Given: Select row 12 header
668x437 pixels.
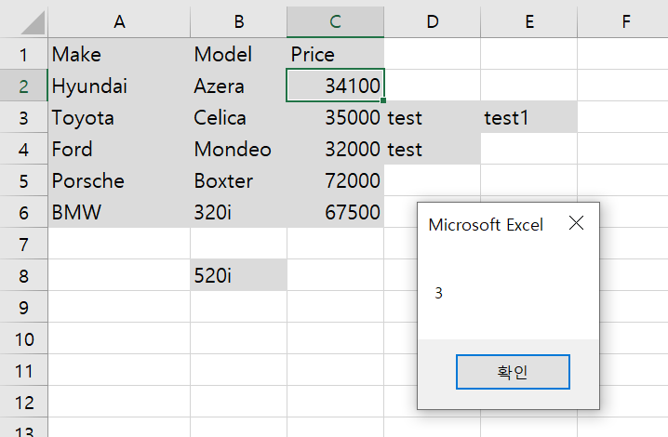Looking at the screenshot, I should click(24, 402).
